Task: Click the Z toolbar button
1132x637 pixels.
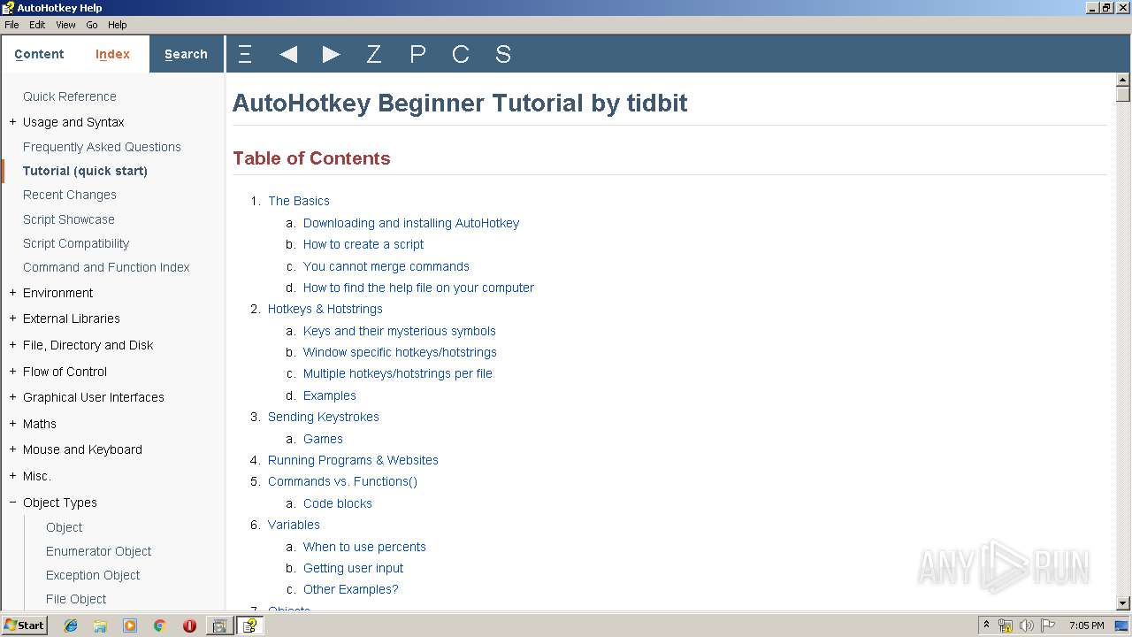Action: [x=374, y=54]
